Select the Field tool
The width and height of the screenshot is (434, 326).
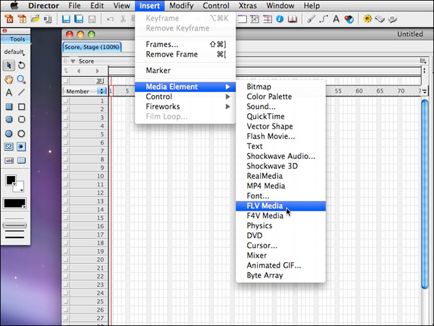point(9,160)
